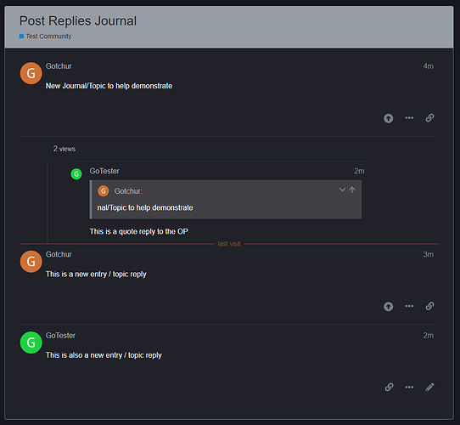Click the upvote icon on Gotchur's first post
Viewport: 460px width, 425px height.
pos(388,118)
